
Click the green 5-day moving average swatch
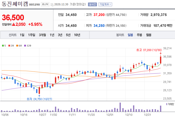(x=3, y=45)
